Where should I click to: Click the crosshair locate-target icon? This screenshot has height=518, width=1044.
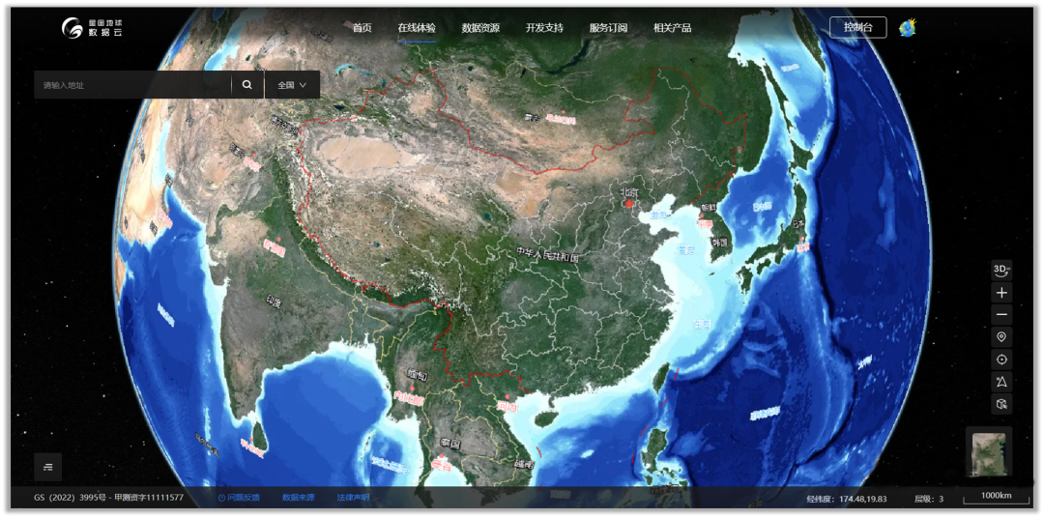[x=1001, y=360]
